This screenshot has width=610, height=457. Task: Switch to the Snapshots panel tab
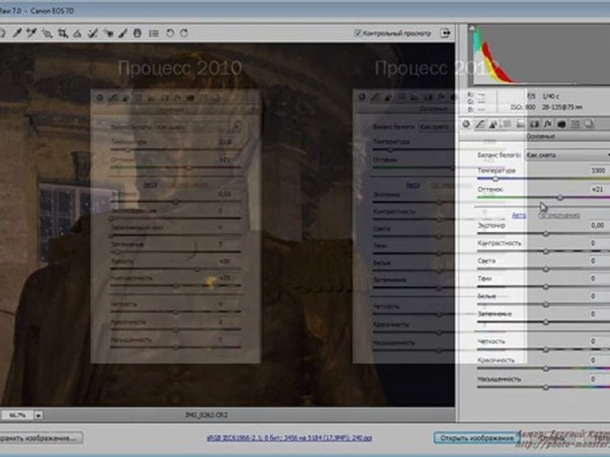click(x=588, y=124)
